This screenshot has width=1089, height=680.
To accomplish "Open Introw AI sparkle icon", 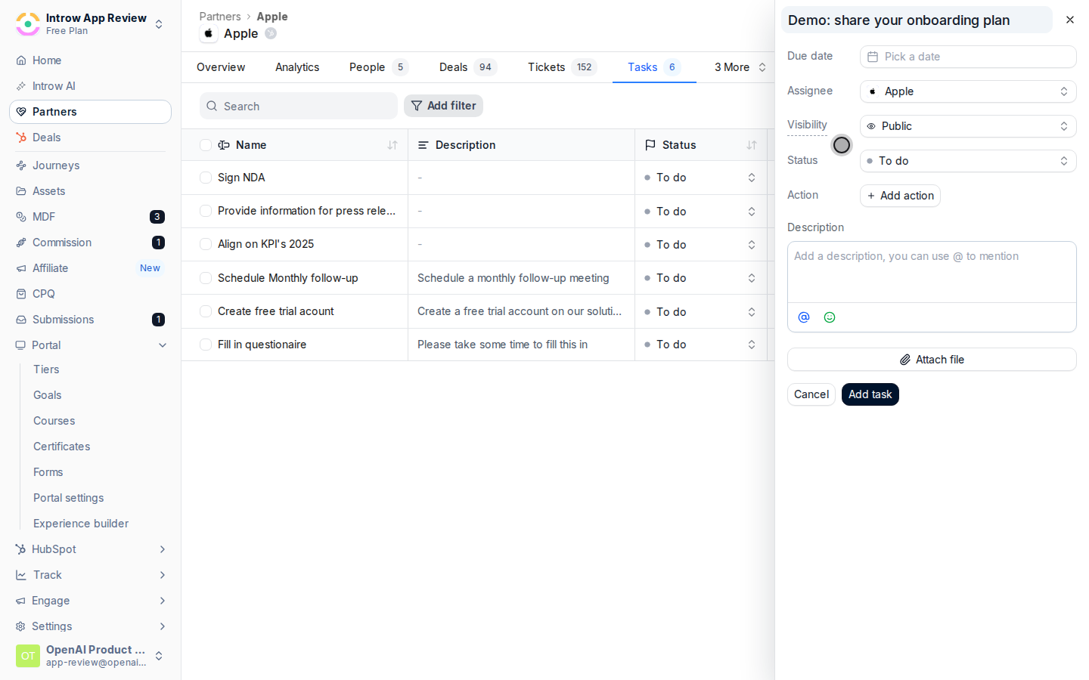I will coord(21,86).
